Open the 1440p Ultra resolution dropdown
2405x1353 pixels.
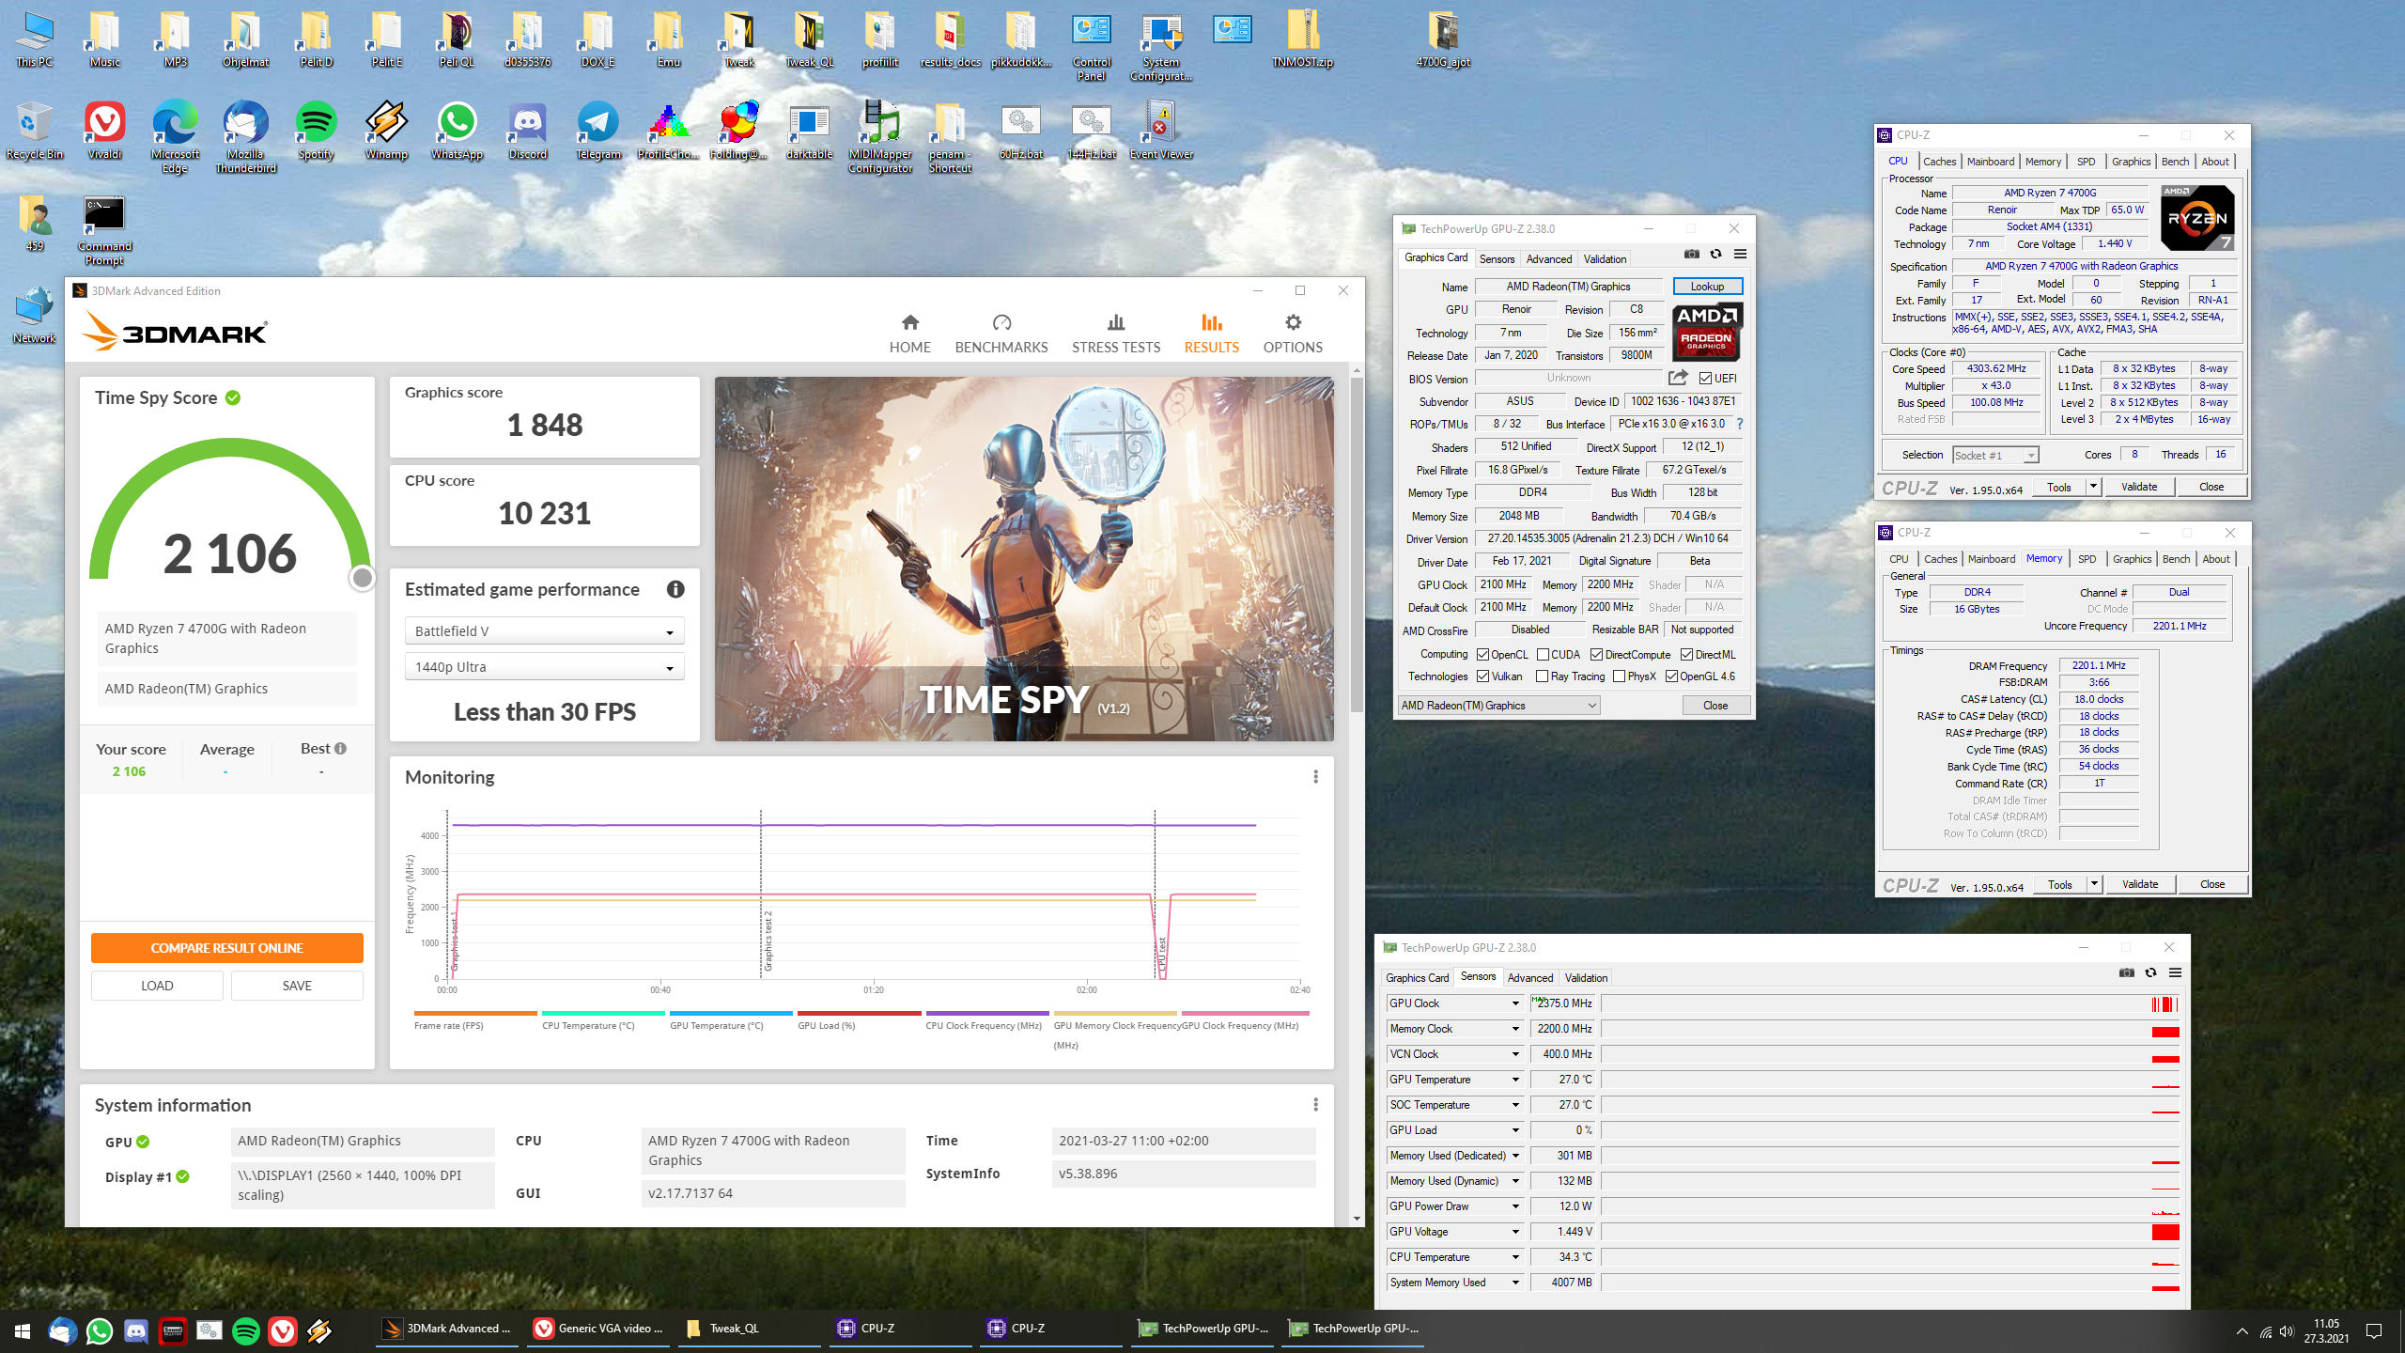[x=544, y=667]
